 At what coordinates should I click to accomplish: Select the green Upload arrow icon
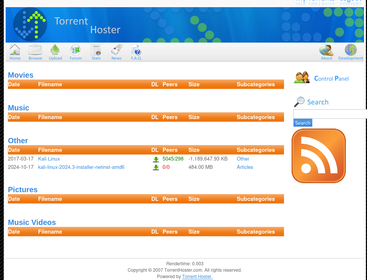pyautogui.click(x=55, y=49)
